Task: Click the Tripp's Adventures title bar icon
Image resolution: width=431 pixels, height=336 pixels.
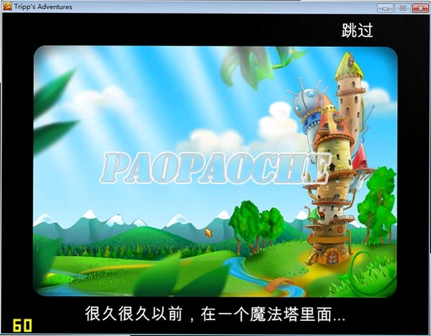Action: tap(7, 6)
